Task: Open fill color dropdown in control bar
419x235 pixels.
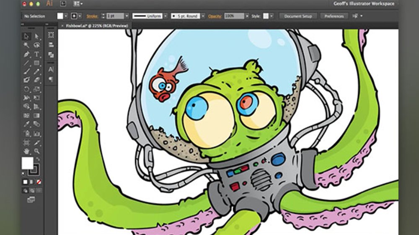Action: [x=66, y=16]
